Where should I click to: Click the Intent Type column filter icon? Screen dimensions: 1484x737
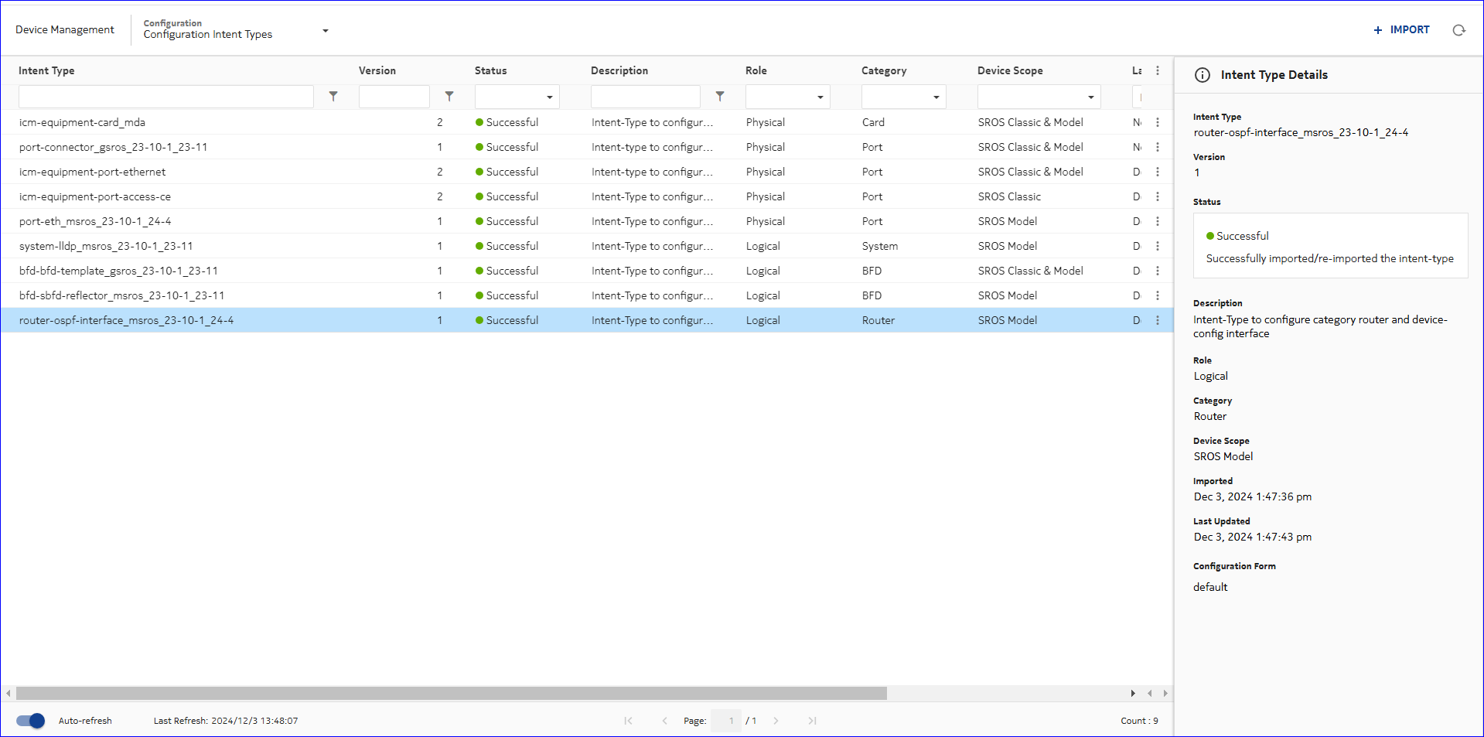(x=333, y=97)
